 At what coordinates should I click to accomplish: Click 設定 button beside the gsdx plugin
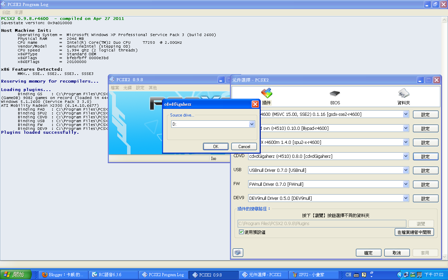tap(426, 114)
